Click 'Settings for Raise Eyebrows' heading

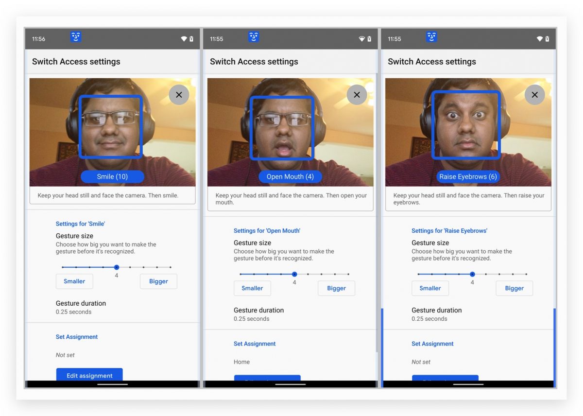(x=449, y=231)
